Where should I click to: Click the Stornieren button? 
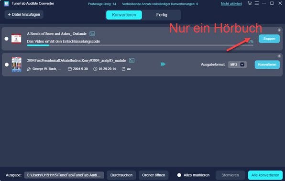(x=230, y=175)
